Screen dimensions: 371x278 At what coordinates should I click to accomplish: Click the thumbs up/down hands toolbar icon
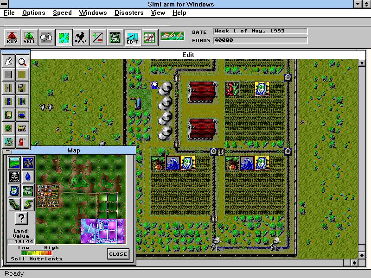click(x=47, y=38)
